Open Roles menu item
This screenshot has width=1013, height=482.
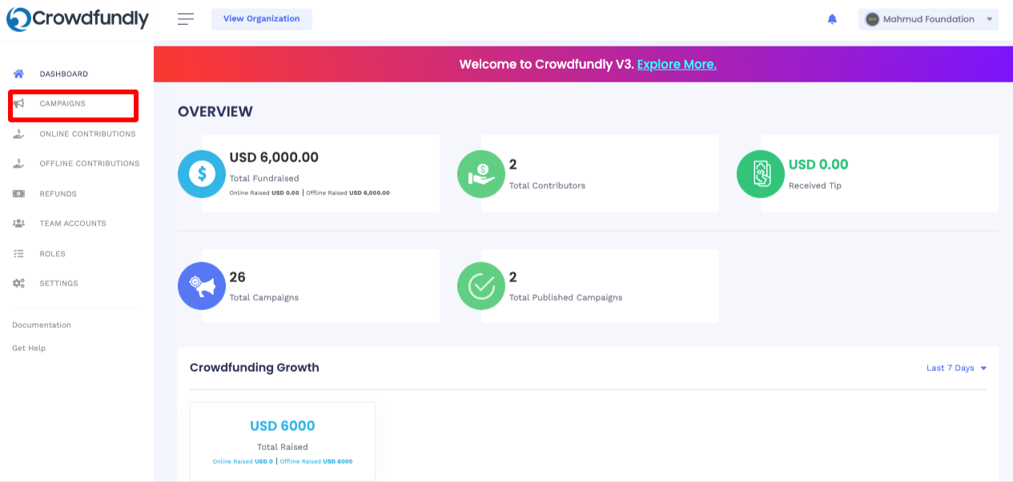pyautogui.click(x=53, y=253)
